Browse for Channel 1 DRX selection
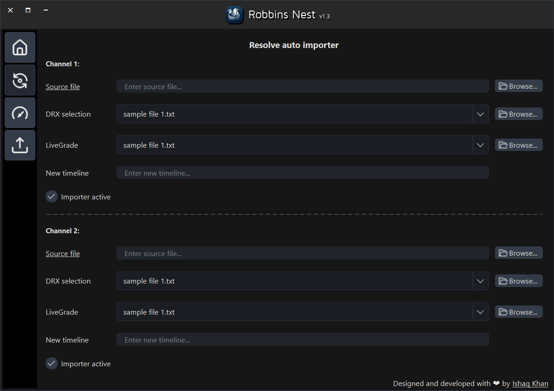The image size is (554, 391). click(x=519, y=114)
